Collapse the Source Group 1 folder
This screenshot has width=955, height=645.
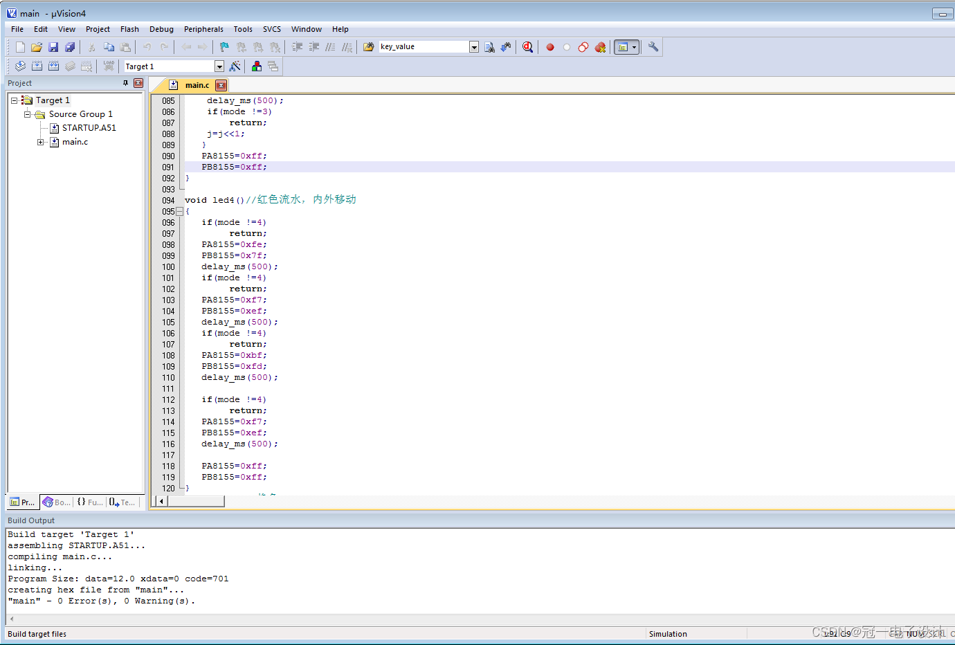pos(28,114)
